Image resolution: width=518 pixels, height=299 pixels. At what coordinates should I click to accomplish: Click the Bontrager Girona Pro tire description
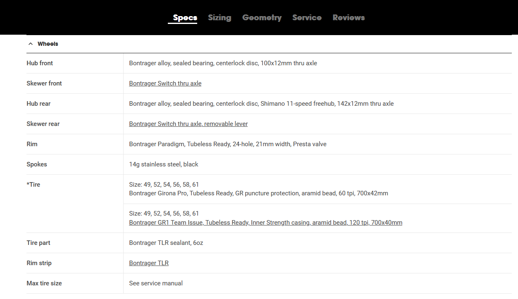(x=258, y=193)
